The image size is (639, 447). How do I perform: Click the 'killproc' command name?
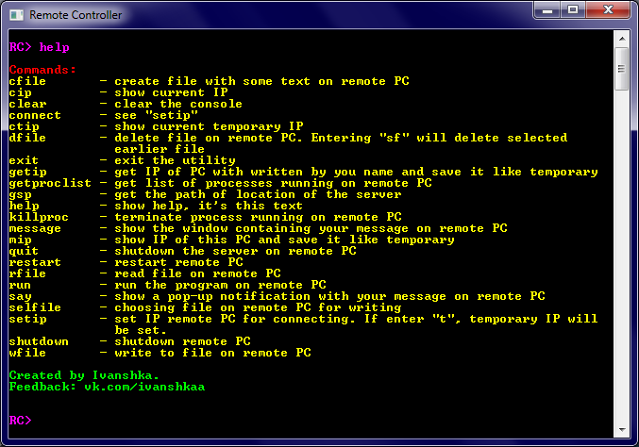39,217
